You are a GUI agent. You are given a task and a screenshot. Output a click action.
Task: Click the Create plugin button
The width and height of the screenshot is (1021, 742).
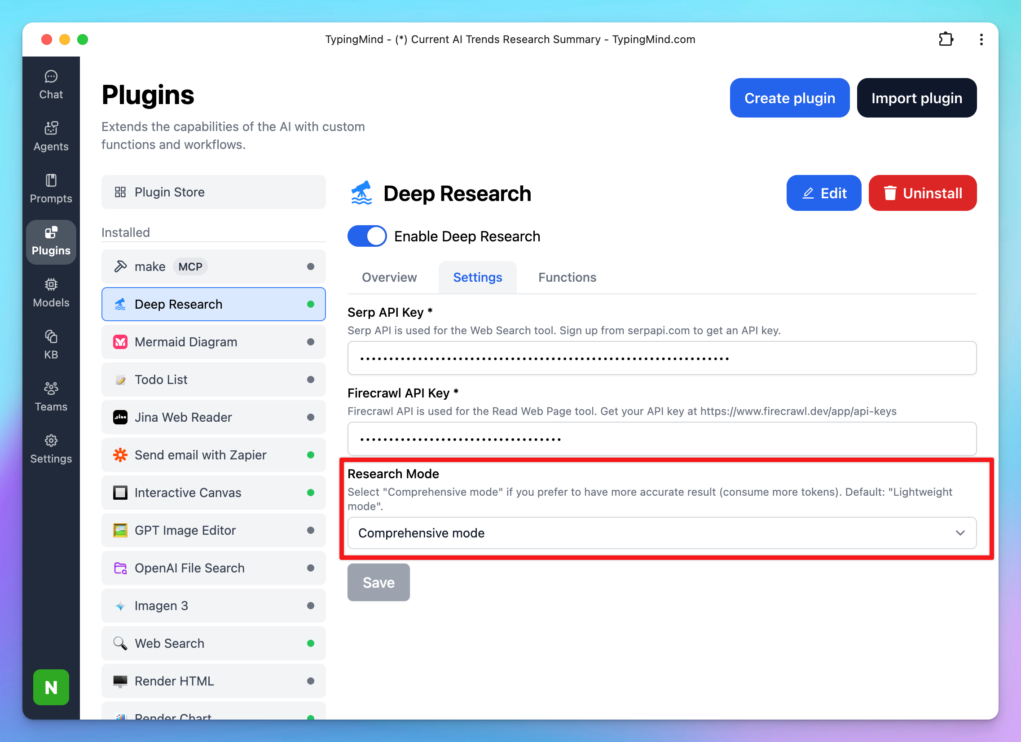coord(790,98)
